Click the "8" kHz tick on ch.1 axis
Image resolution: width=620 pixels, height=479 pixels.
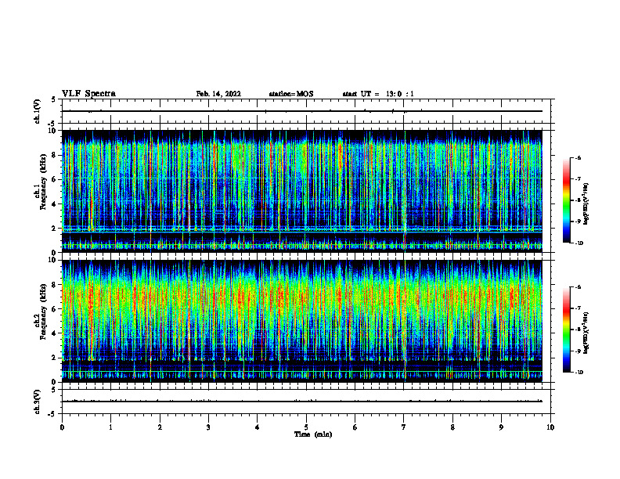click(55, 155)
